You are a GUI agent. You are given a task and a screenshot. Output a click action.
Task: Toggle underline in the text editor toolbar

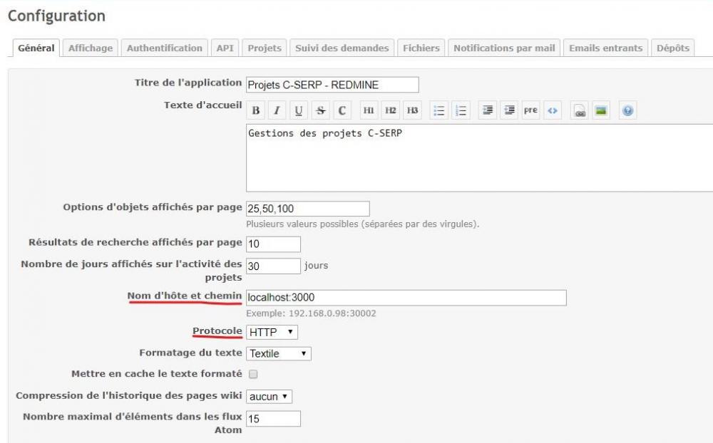[298, 110]
